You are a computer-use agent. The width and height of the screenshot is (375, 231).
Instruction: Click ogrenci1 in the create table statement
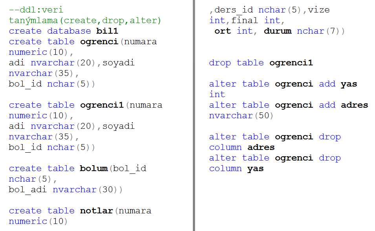pos(102,105)
